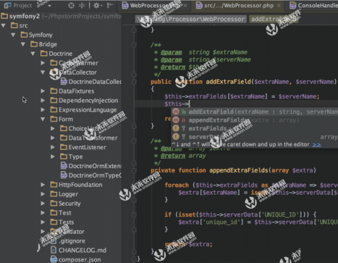Select CHANGELOG.md in project tree
The height and width of the screenshot is (263, 338).
pyautogui.click(x=82, y=251)
